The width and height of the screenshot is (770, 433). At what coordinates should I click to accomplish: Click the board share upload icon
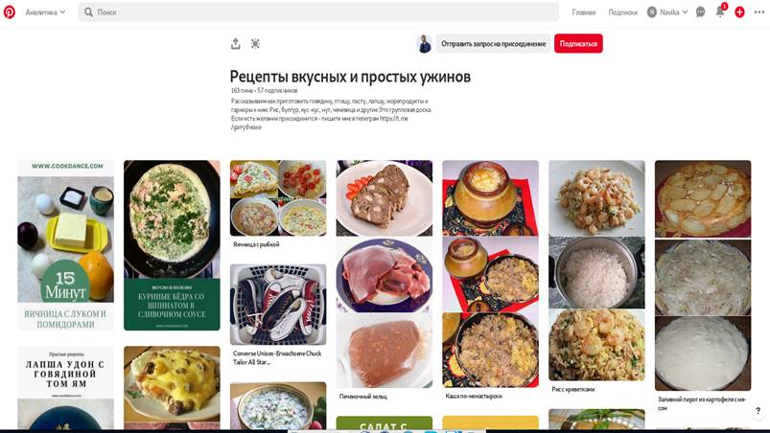236,44
